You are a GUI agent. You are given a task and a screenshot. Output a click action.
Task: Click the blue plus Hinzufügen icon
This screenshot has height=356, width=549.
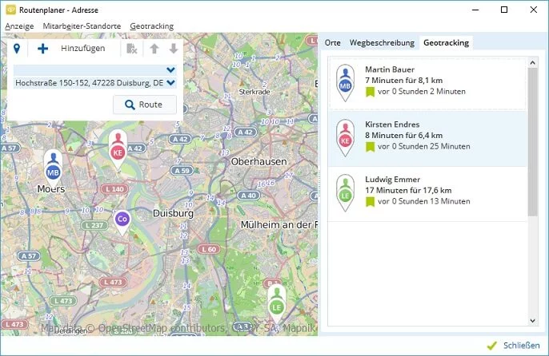click(43, 49)
